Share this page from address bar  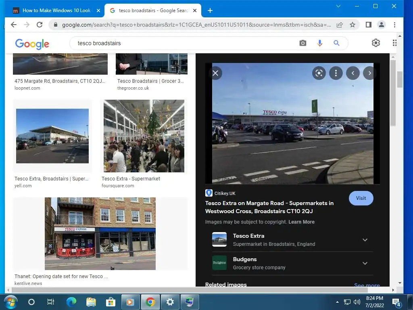coord(340,25)
